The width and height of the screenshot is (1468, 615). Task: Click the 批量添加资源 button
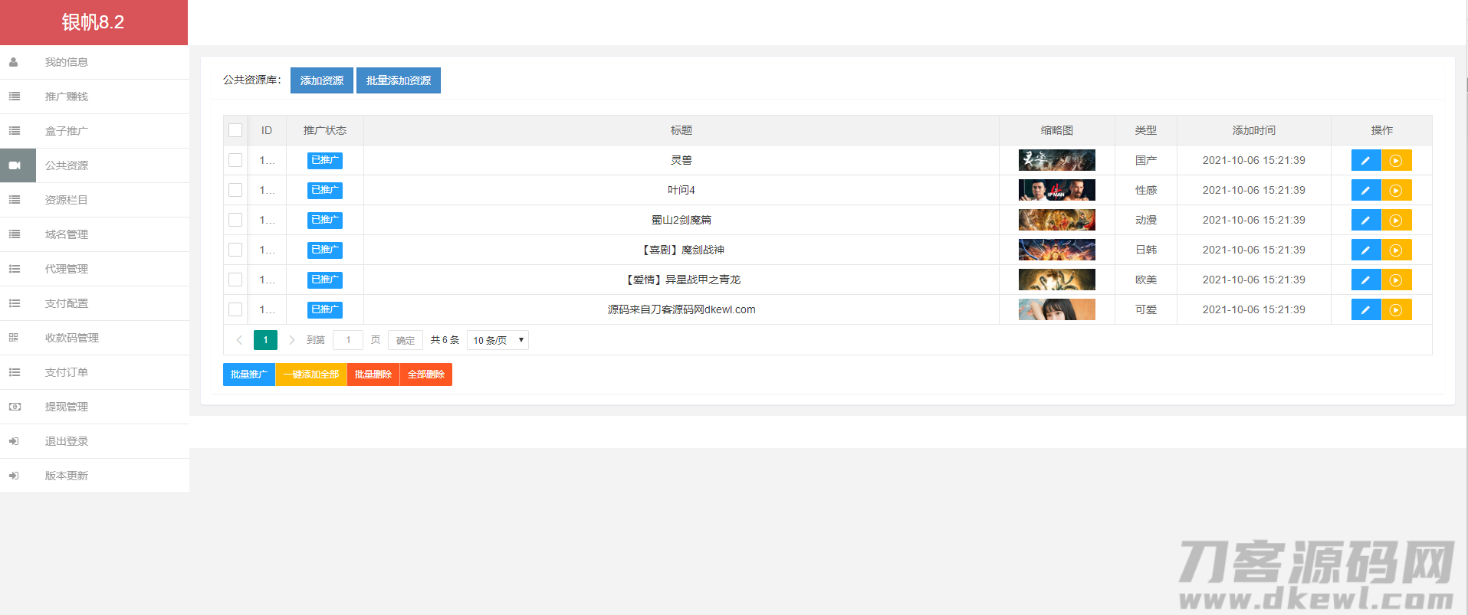point(398,80)
